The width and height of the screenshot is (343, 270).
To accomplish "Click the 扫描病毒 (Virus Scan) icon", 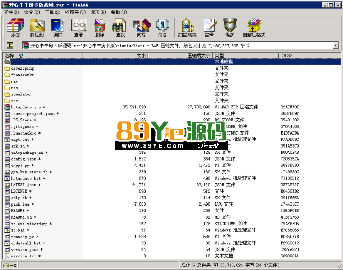I will pos(187,28).
